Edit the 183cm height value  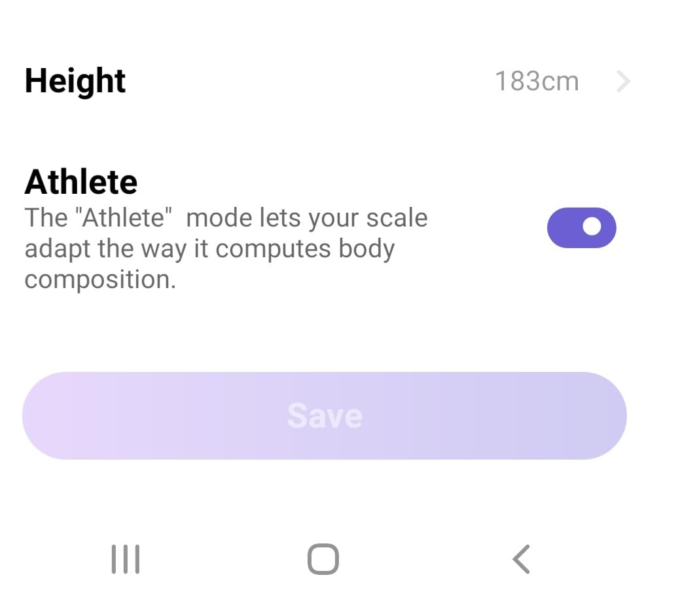[x=537, y=81]
